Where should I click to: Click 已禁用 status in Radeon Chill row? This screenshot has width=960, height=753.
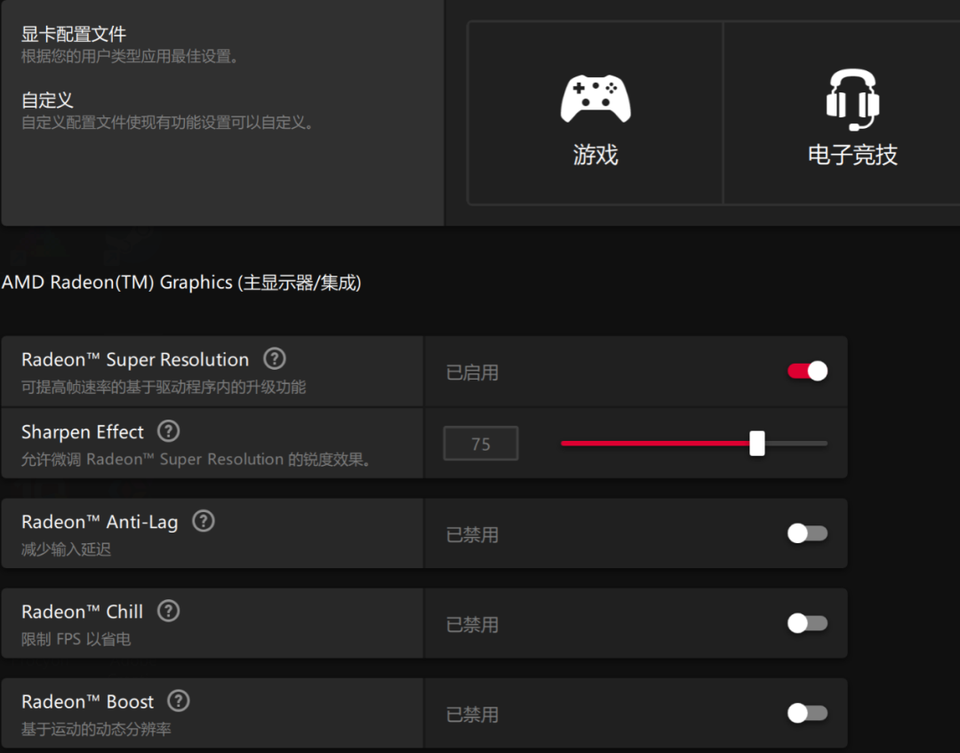472,624
